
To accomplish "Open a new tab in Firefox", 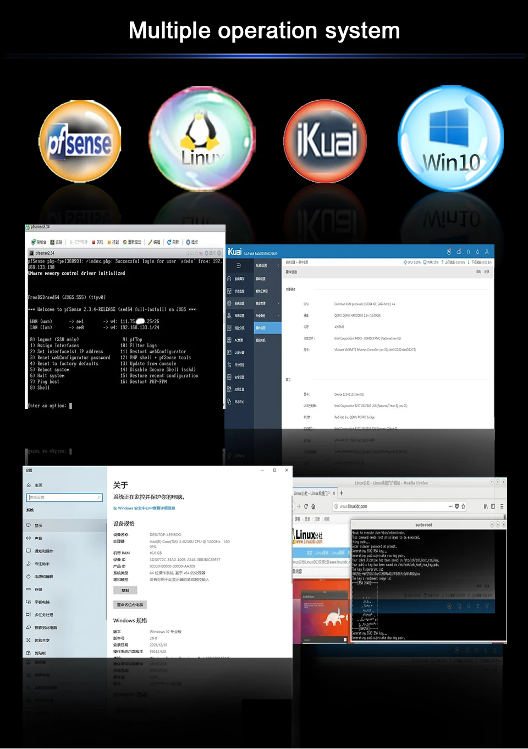I will [x=342, y=493].
